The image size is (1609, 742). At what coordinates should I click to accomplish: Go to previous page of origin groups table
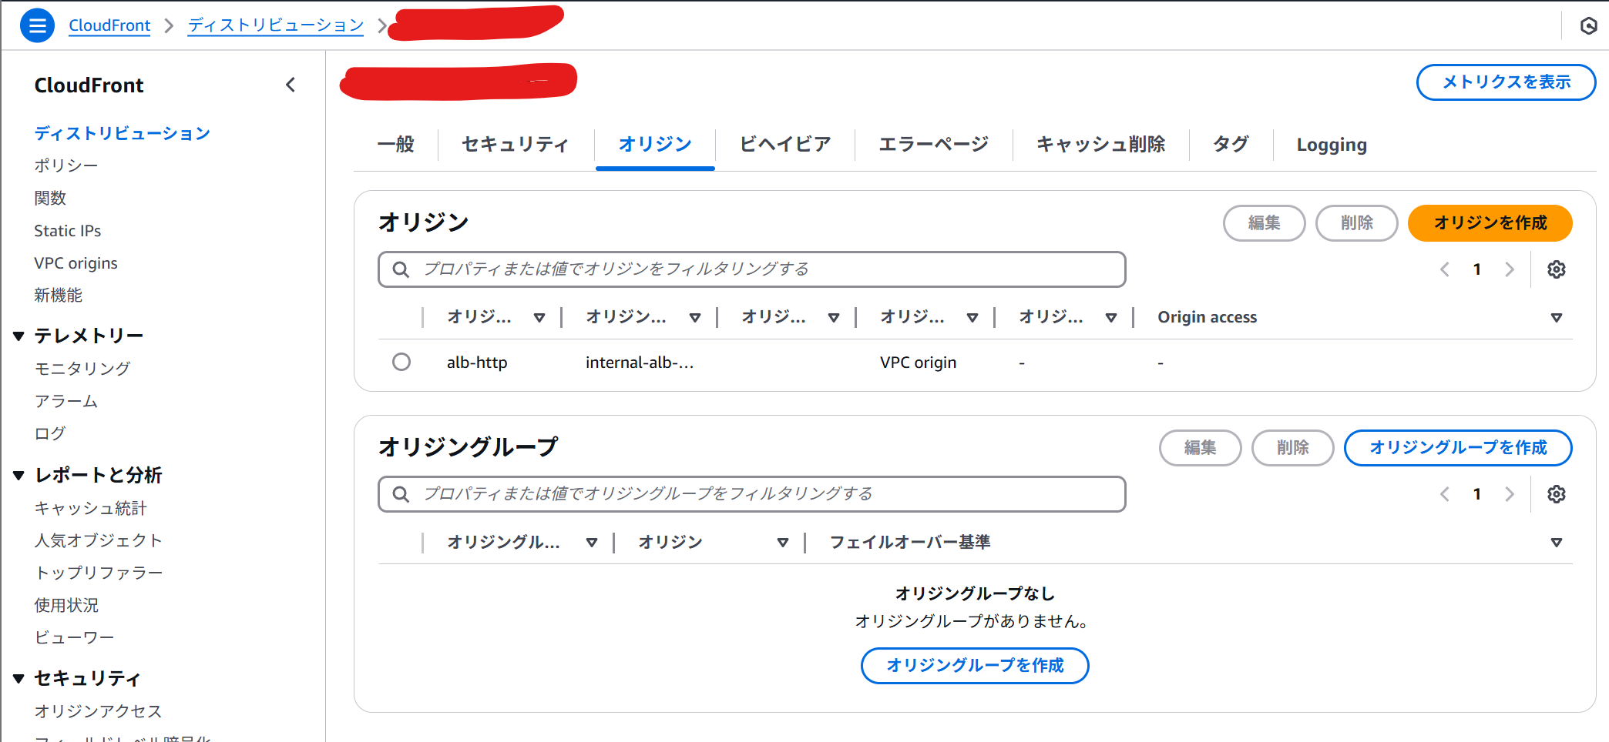click(x=1445, y=494)
